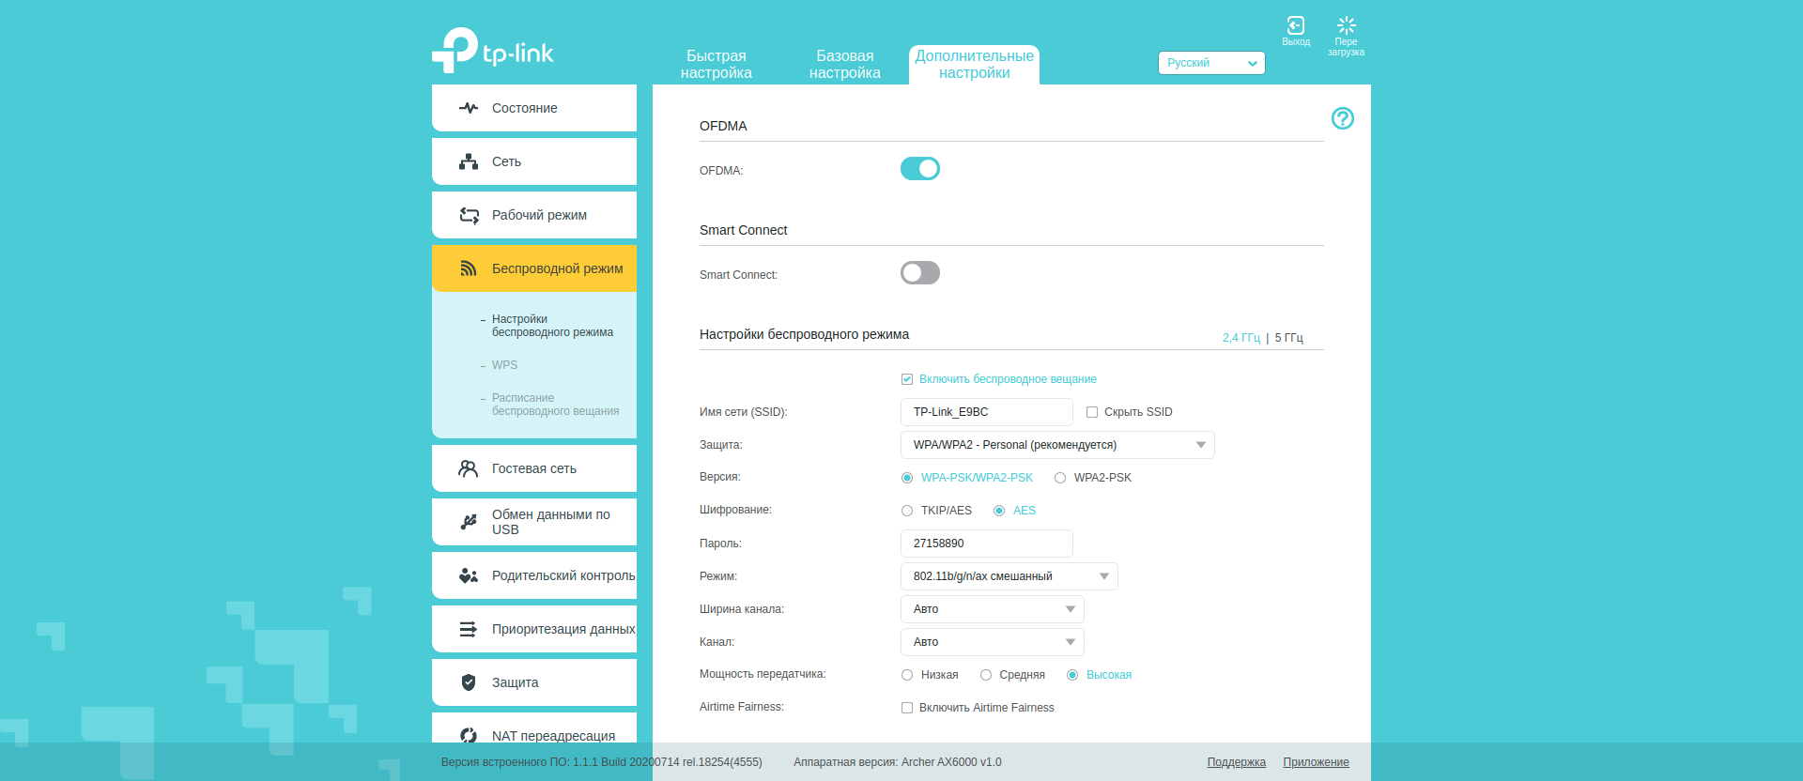1803x781 pixels.
Task: Switch to the 5 ГГц band link
Action: point(1288,338)
